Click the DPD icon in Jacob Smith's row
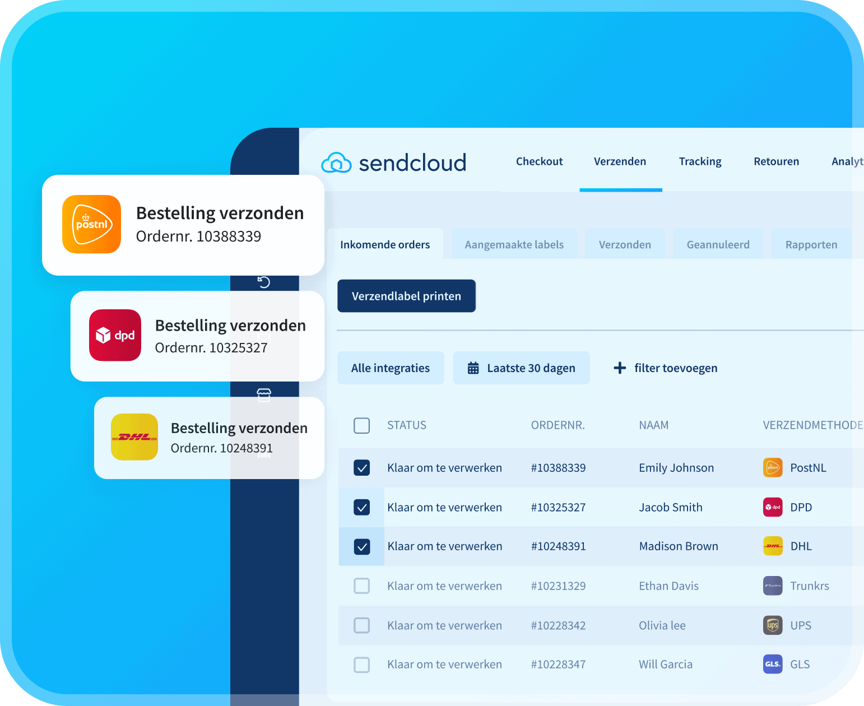The width and height of the screenshot is (864, 706). [773, 507]
